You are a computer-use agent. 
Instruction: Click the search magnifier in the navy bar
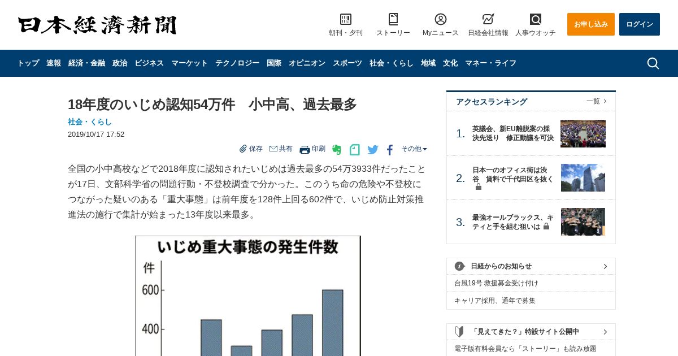[653, 63]
